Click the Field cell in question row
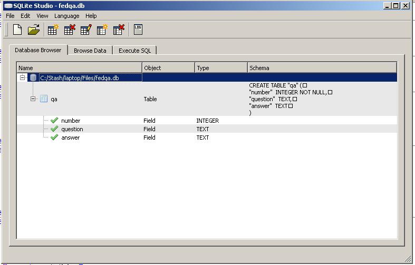 149,129
